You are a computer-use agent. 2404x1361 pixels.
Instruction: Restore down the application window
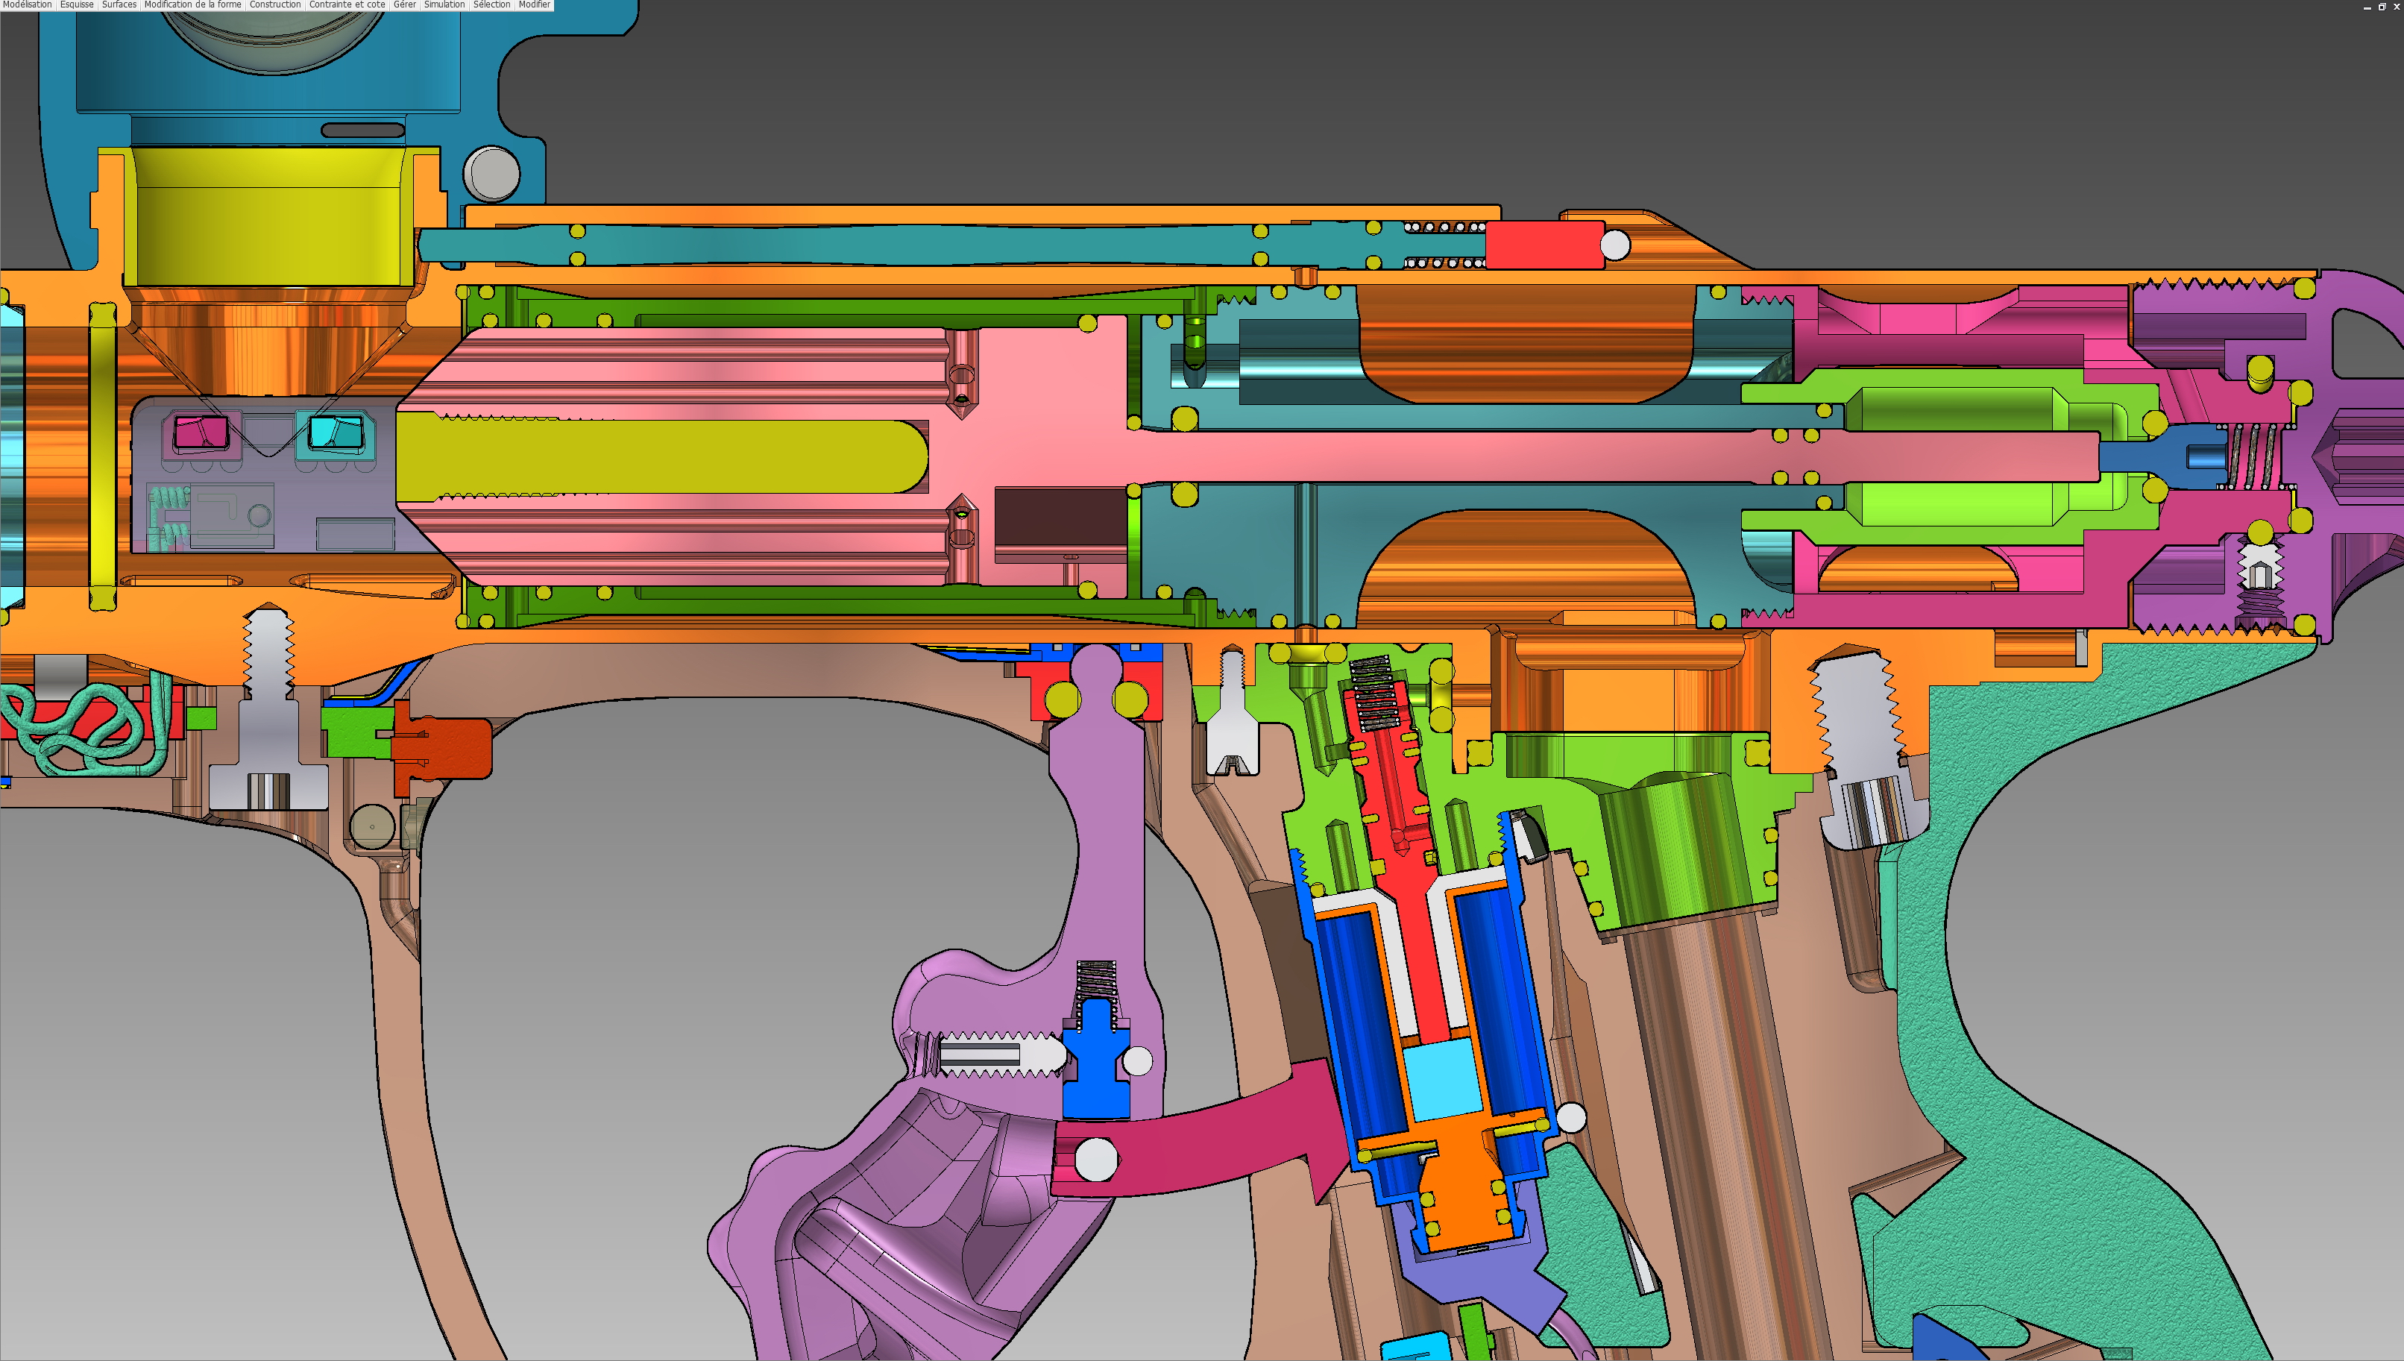tap(2382, 6)
